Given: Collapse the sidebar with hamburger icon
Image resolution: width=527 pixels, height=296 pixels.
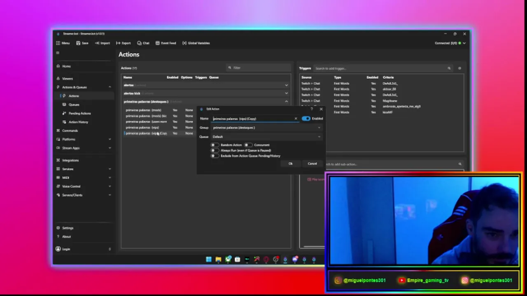Looking at the screenshot, I should (x=58, y=53).
